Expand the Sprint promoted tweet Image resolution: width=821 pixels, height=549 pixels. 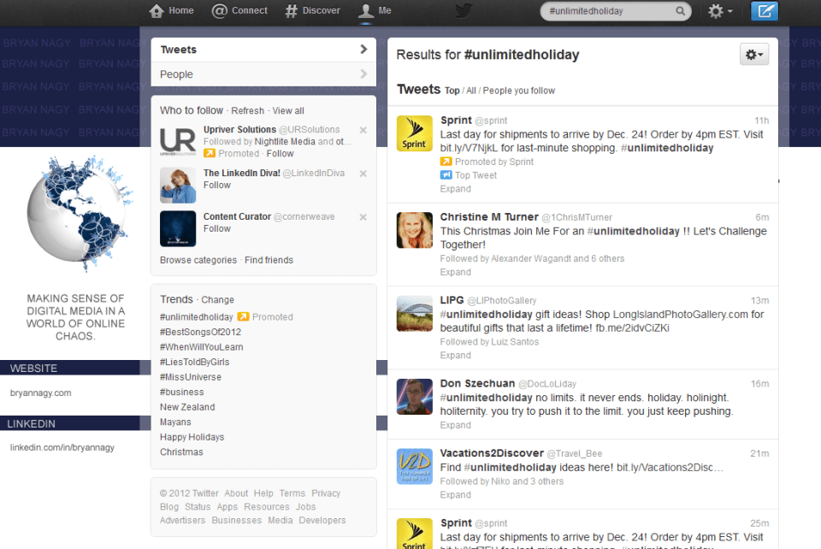(x=455, y=189)
